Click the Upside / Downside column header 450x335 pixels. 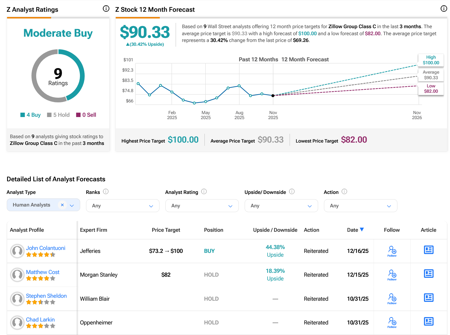tap(275, 230)
